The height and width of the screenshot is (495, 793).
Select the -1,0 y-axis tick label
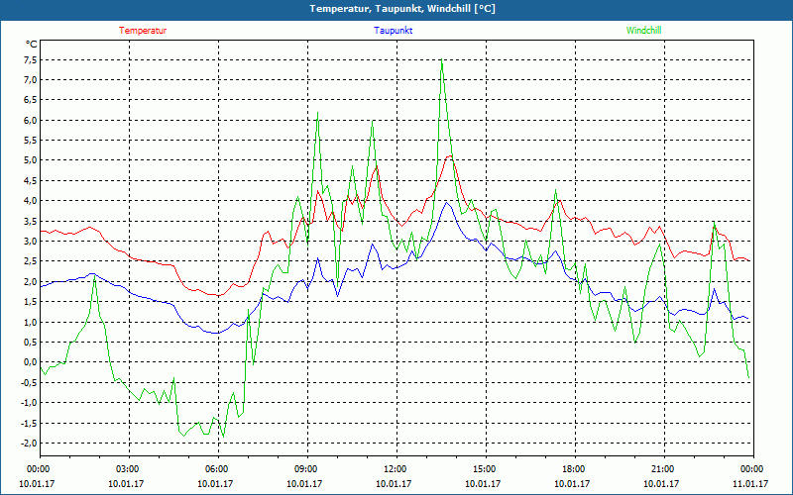pos(27,403)
